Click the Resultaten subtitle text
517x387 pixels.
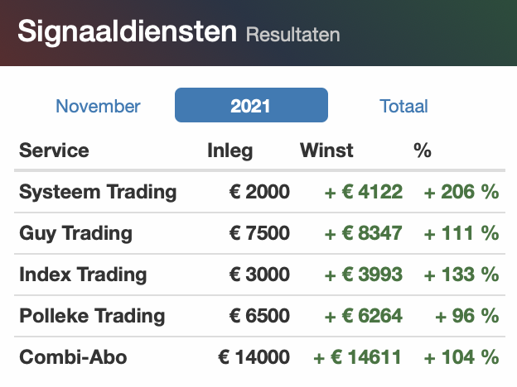tap(292, 34)
